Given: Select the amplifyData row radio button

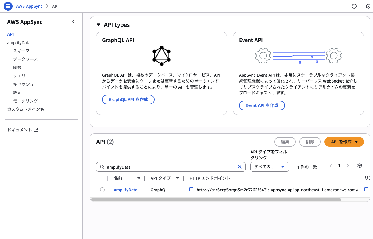Looking at the screenshot, I should tap(102, 190).
